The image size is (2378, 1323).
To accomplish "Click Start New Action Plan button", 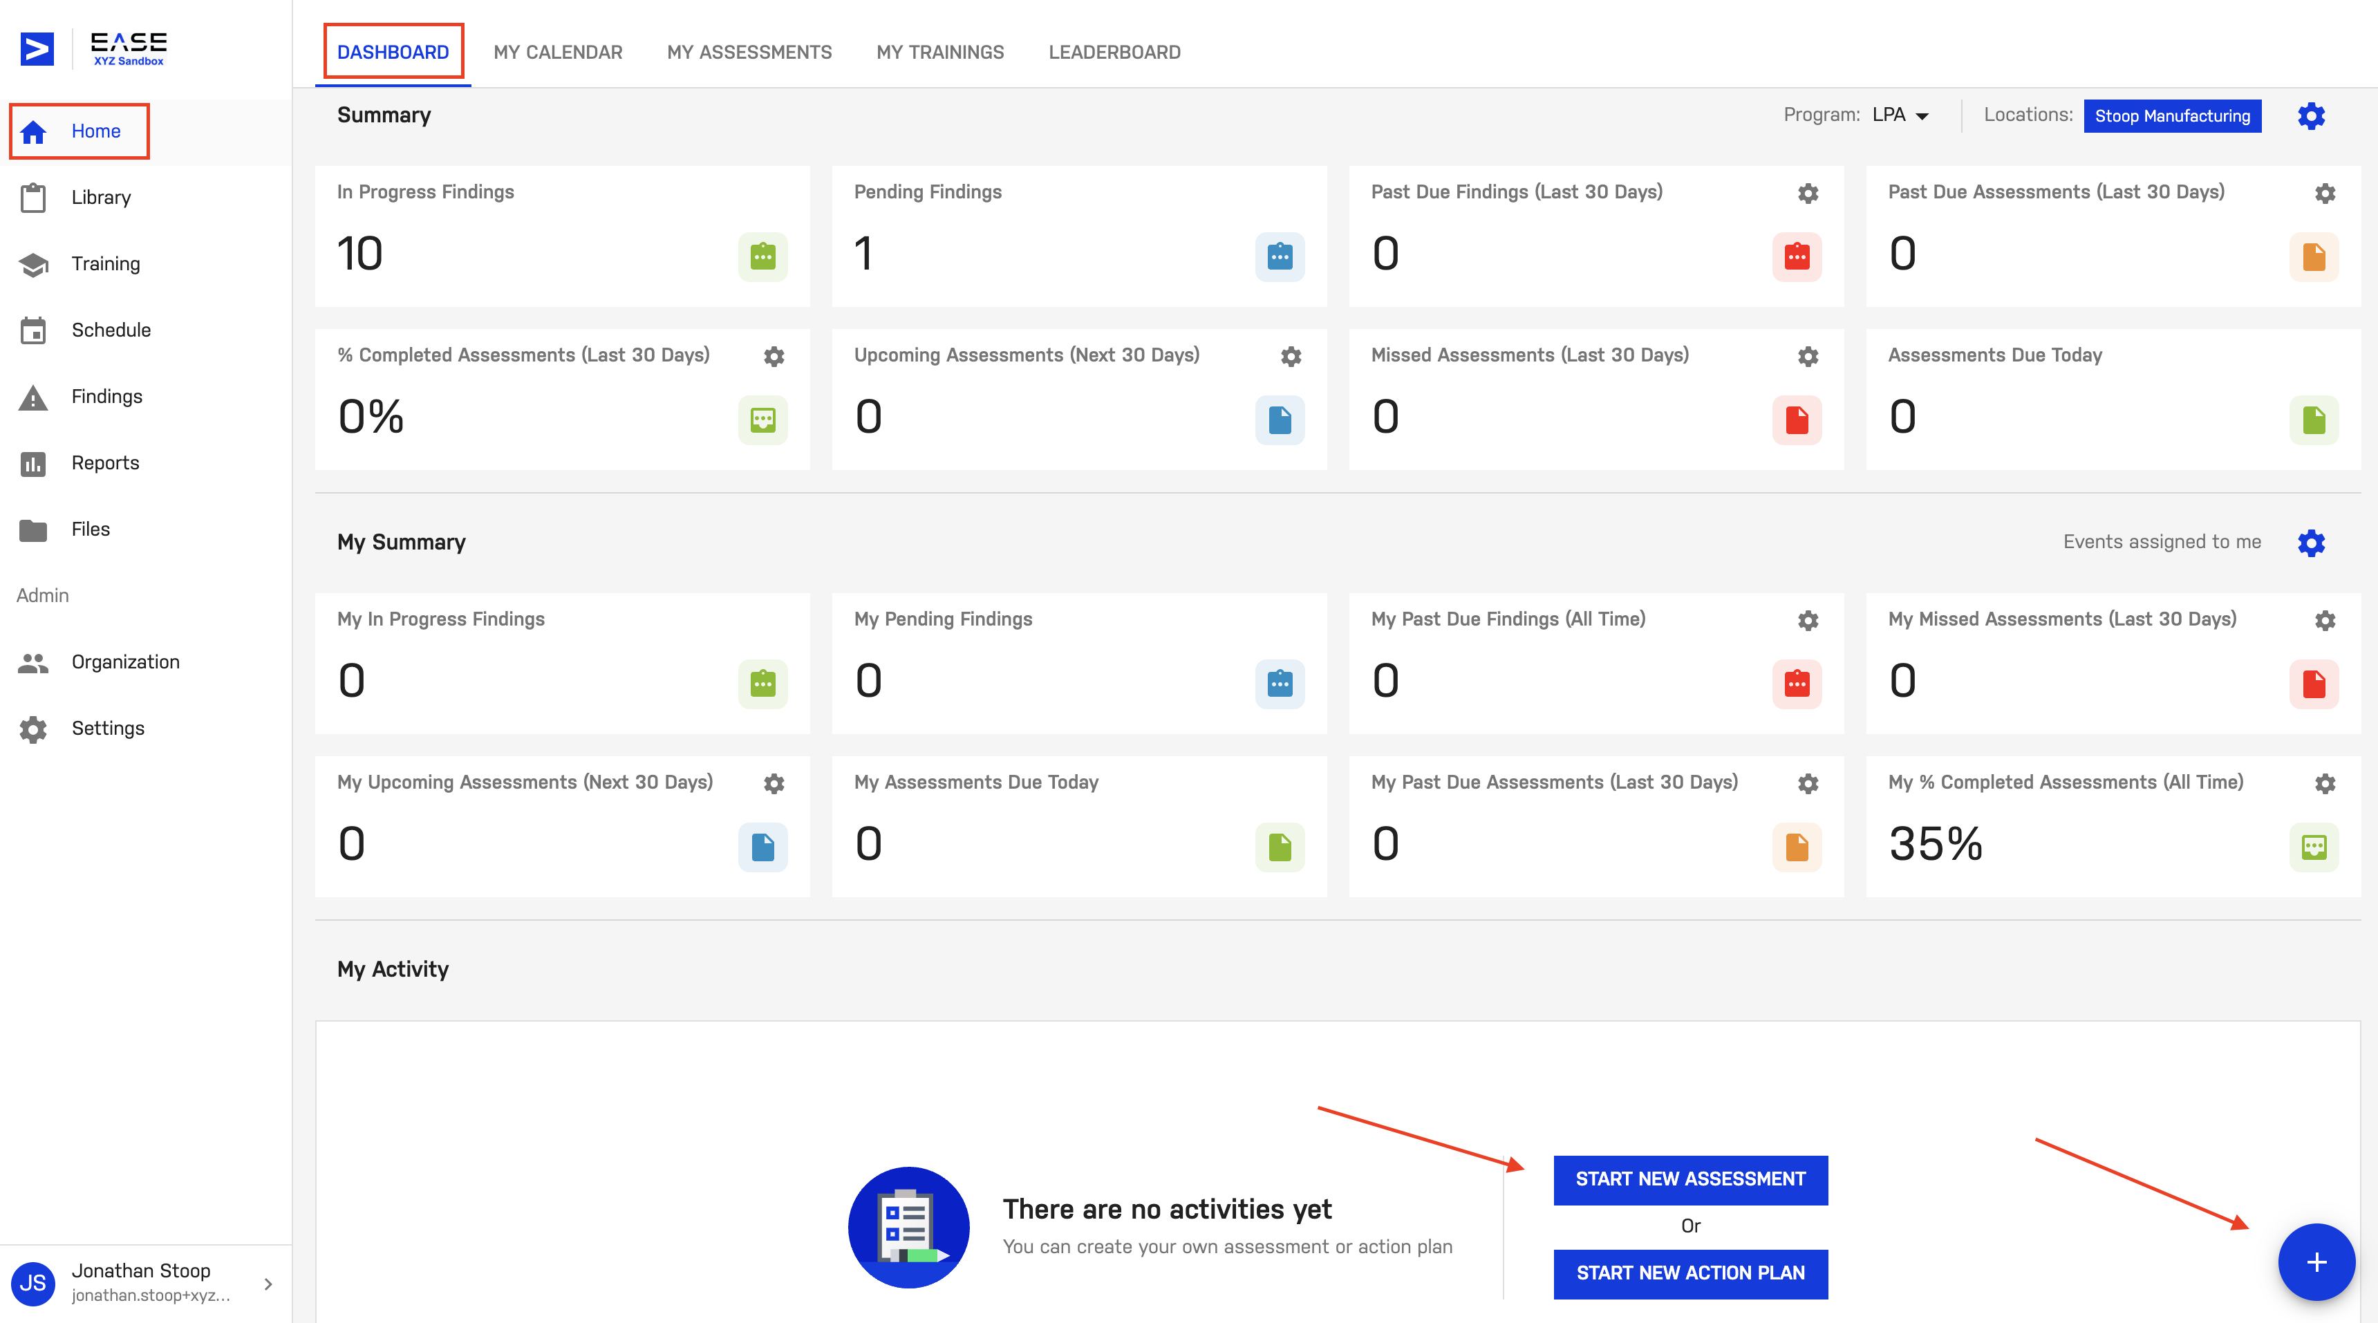I will pyautogui.click(x=1689, y=1274).
